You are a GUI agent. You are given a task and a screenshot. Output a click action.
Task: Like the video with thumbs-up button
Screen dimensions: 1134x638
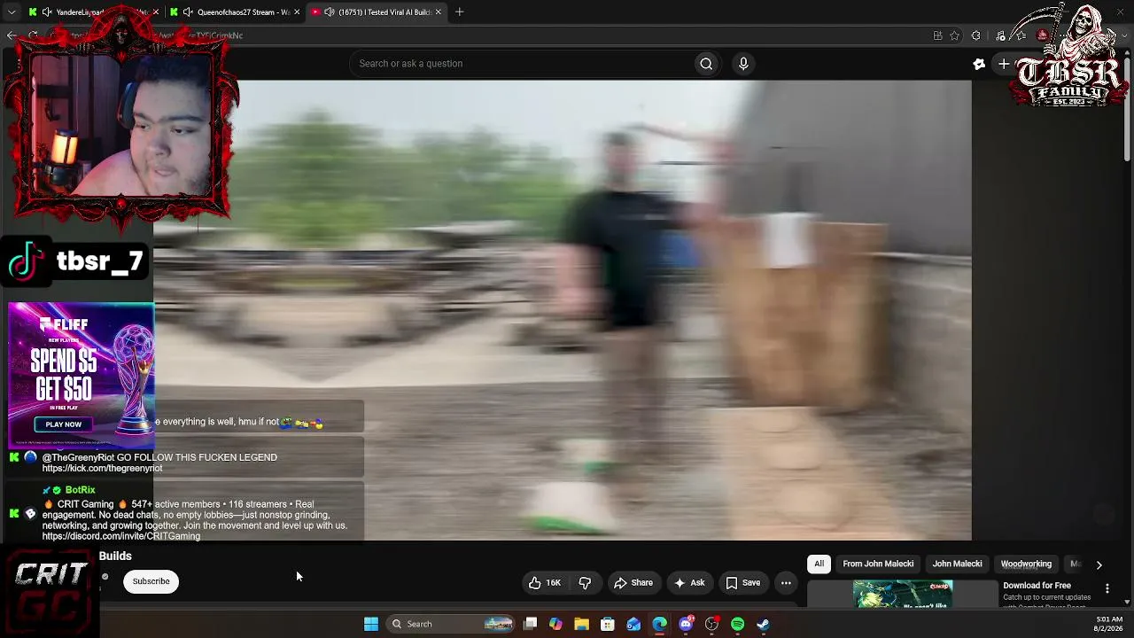click(x=545, y=583)
